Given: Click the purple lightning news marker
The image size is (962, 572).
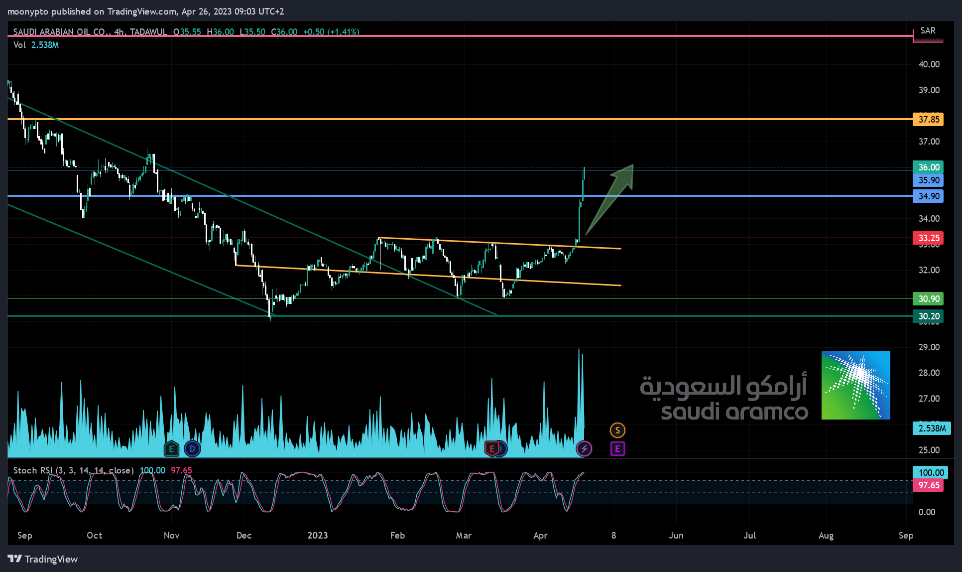Looking at the screenshot, I should click(584, 449).
